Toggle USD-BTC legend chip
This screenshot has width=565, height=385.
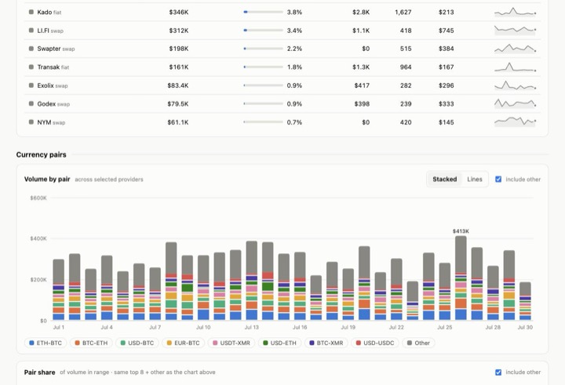(x=137, y=343)
